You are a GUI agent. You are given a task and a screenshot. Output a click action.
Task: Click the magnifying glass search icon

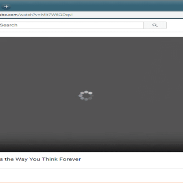(155, 25)
